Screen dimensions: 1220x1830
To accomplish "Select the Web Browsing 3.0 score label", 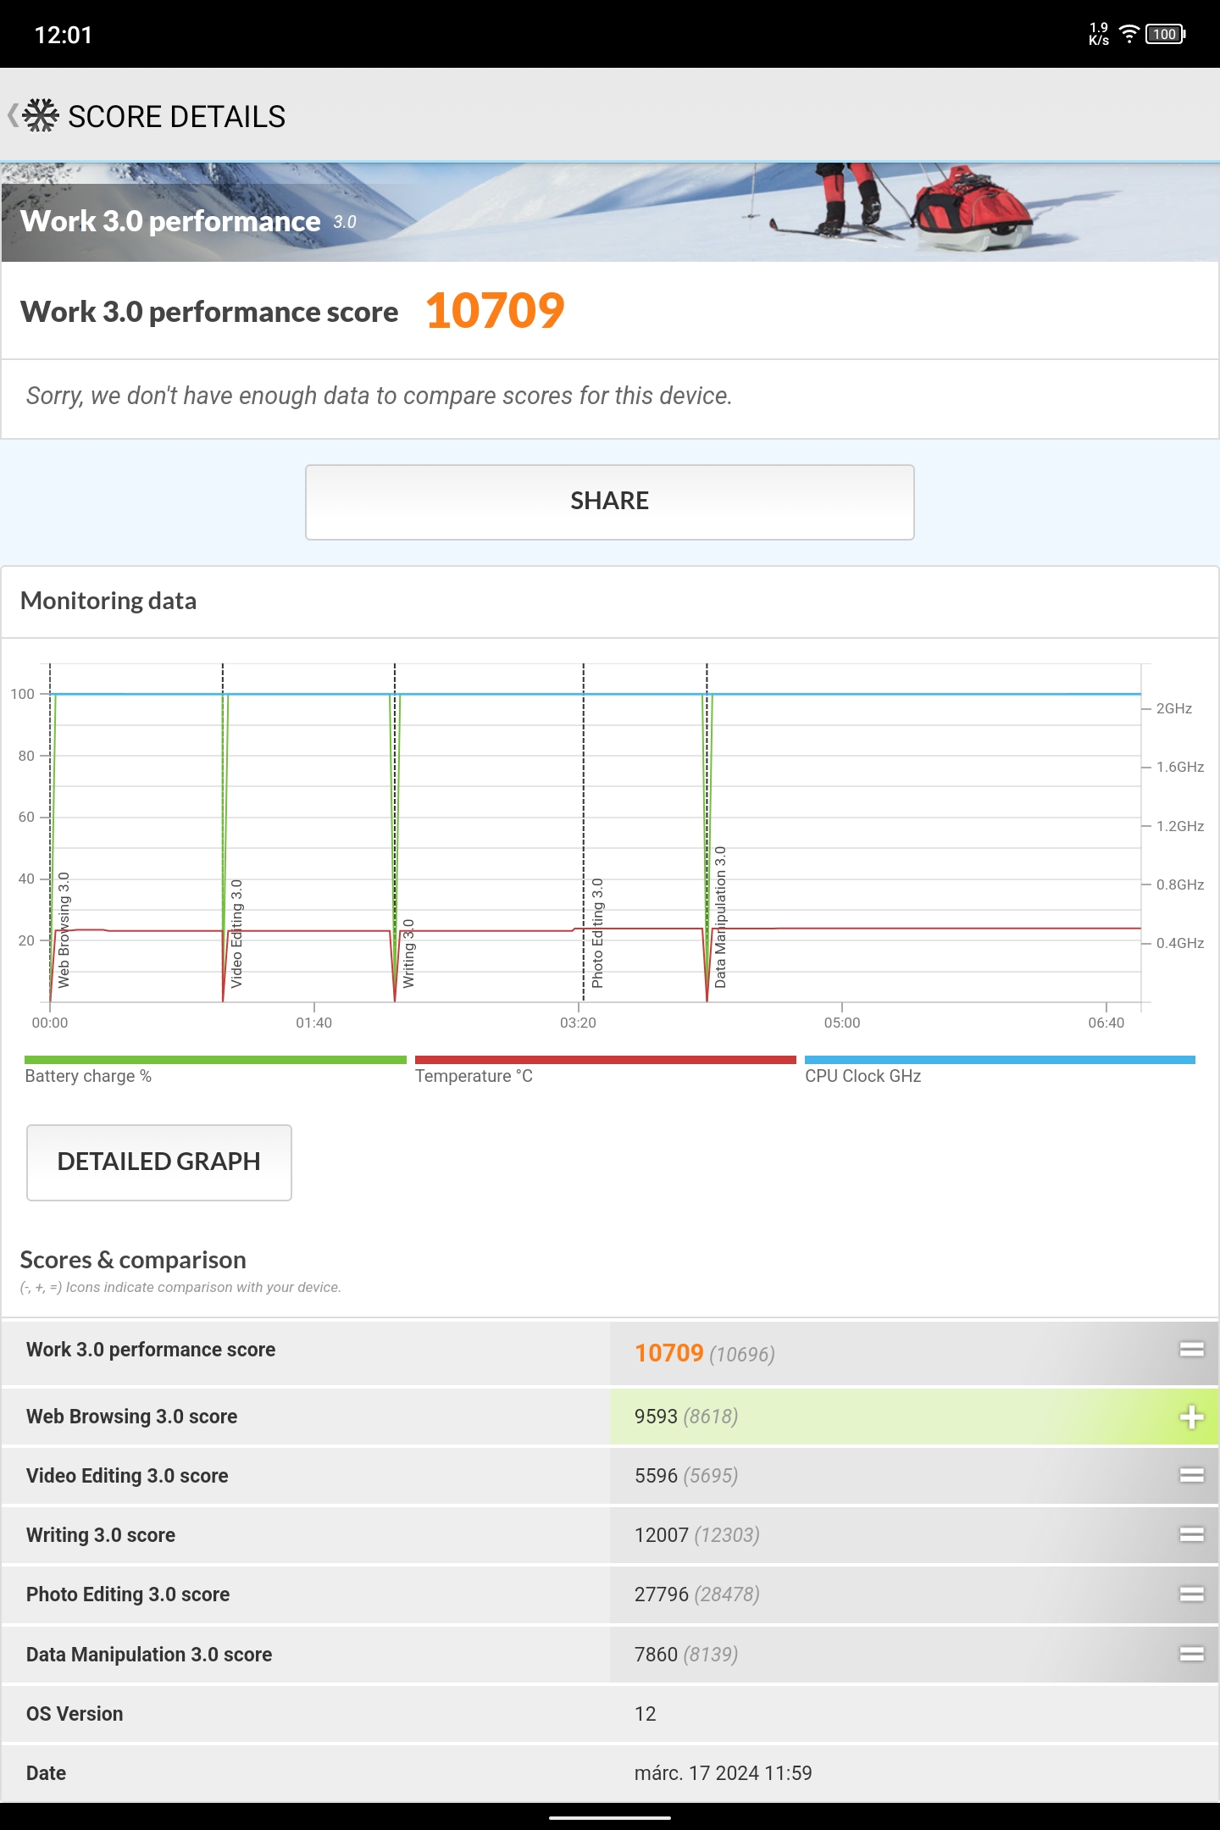I will click(131, 1417).
